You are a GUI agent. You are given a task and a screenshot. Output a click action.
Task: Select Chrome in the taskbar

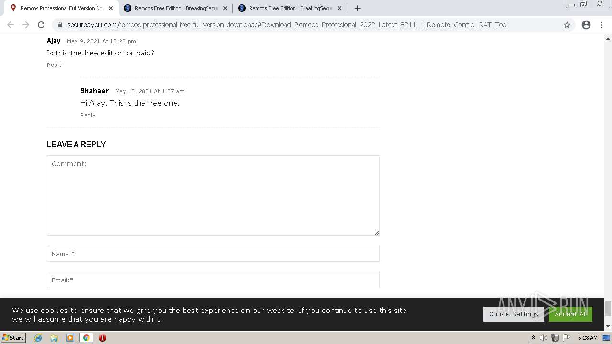tap(87, 338)
